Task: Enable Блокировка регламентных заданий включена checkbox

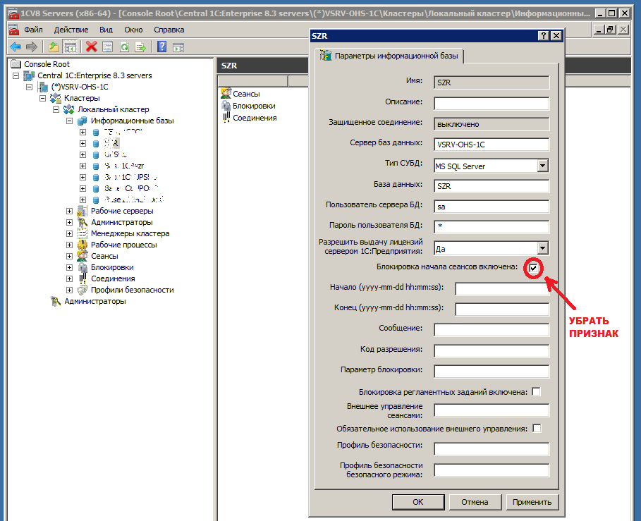Action: coord(537,391)
